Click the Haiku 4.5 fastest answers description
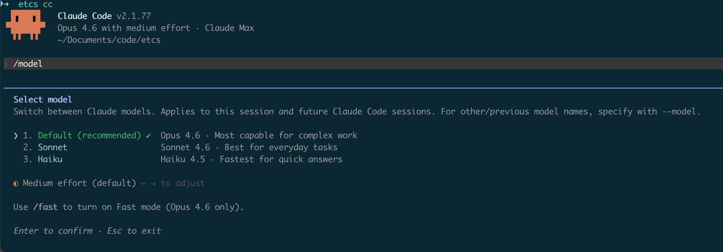The height and width of the screenshot is (252, 723). tap(252, 159)
